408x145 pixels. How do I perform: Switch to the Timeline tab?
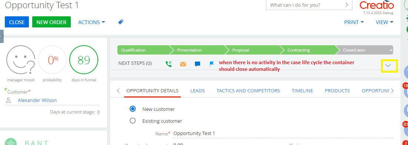pos(302,90)
